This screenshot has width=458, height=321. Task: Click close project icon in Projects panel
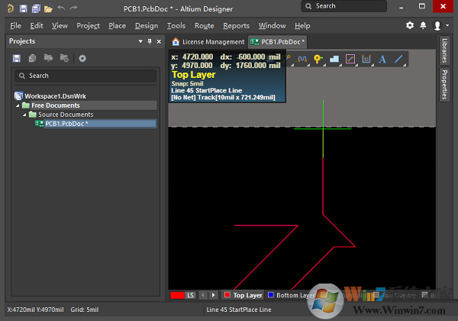[x=64, y=58]
